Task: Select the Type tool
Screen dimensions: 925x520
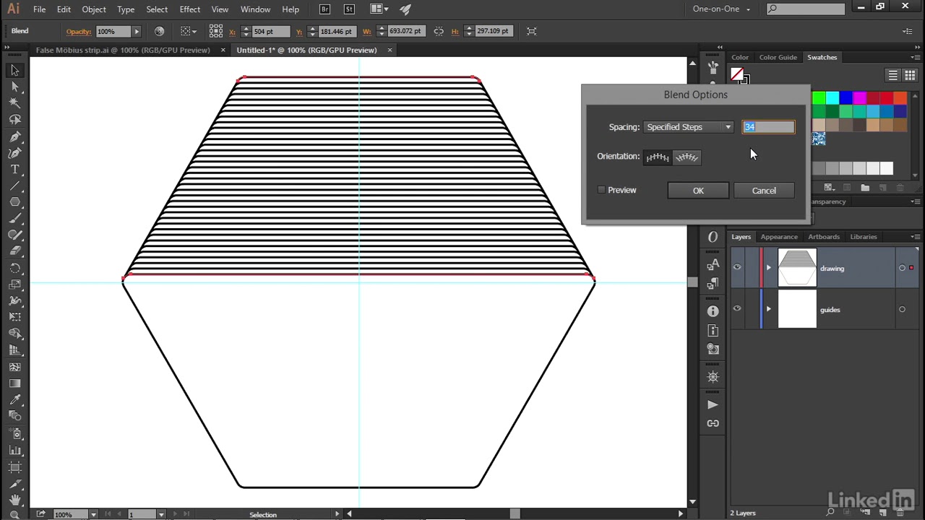Action: point(14,170)
